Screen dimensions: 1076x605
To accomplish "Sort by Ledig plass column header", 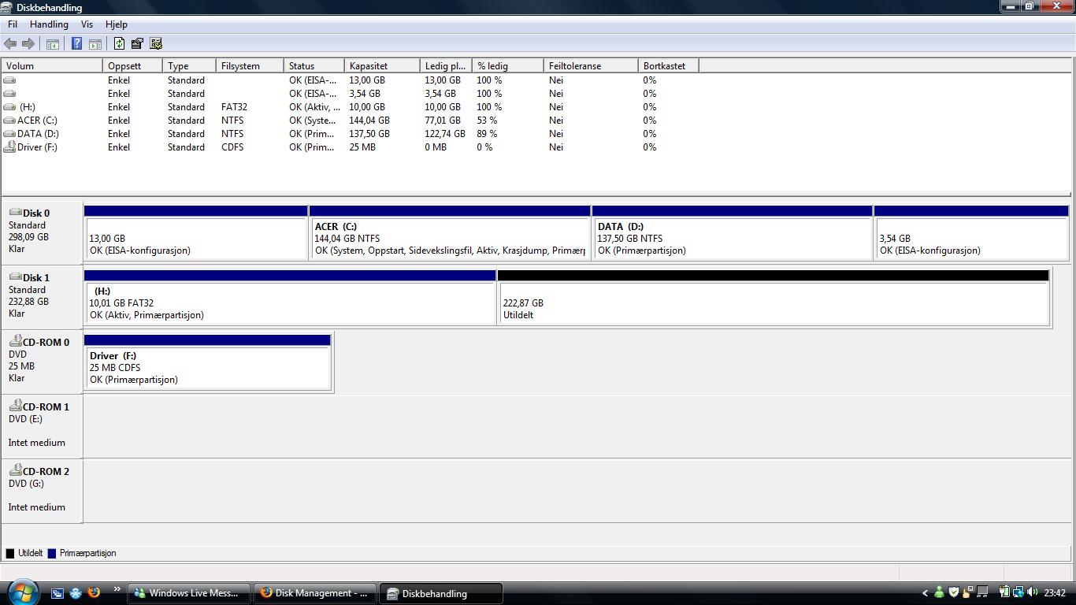I will tap(445, 66).
